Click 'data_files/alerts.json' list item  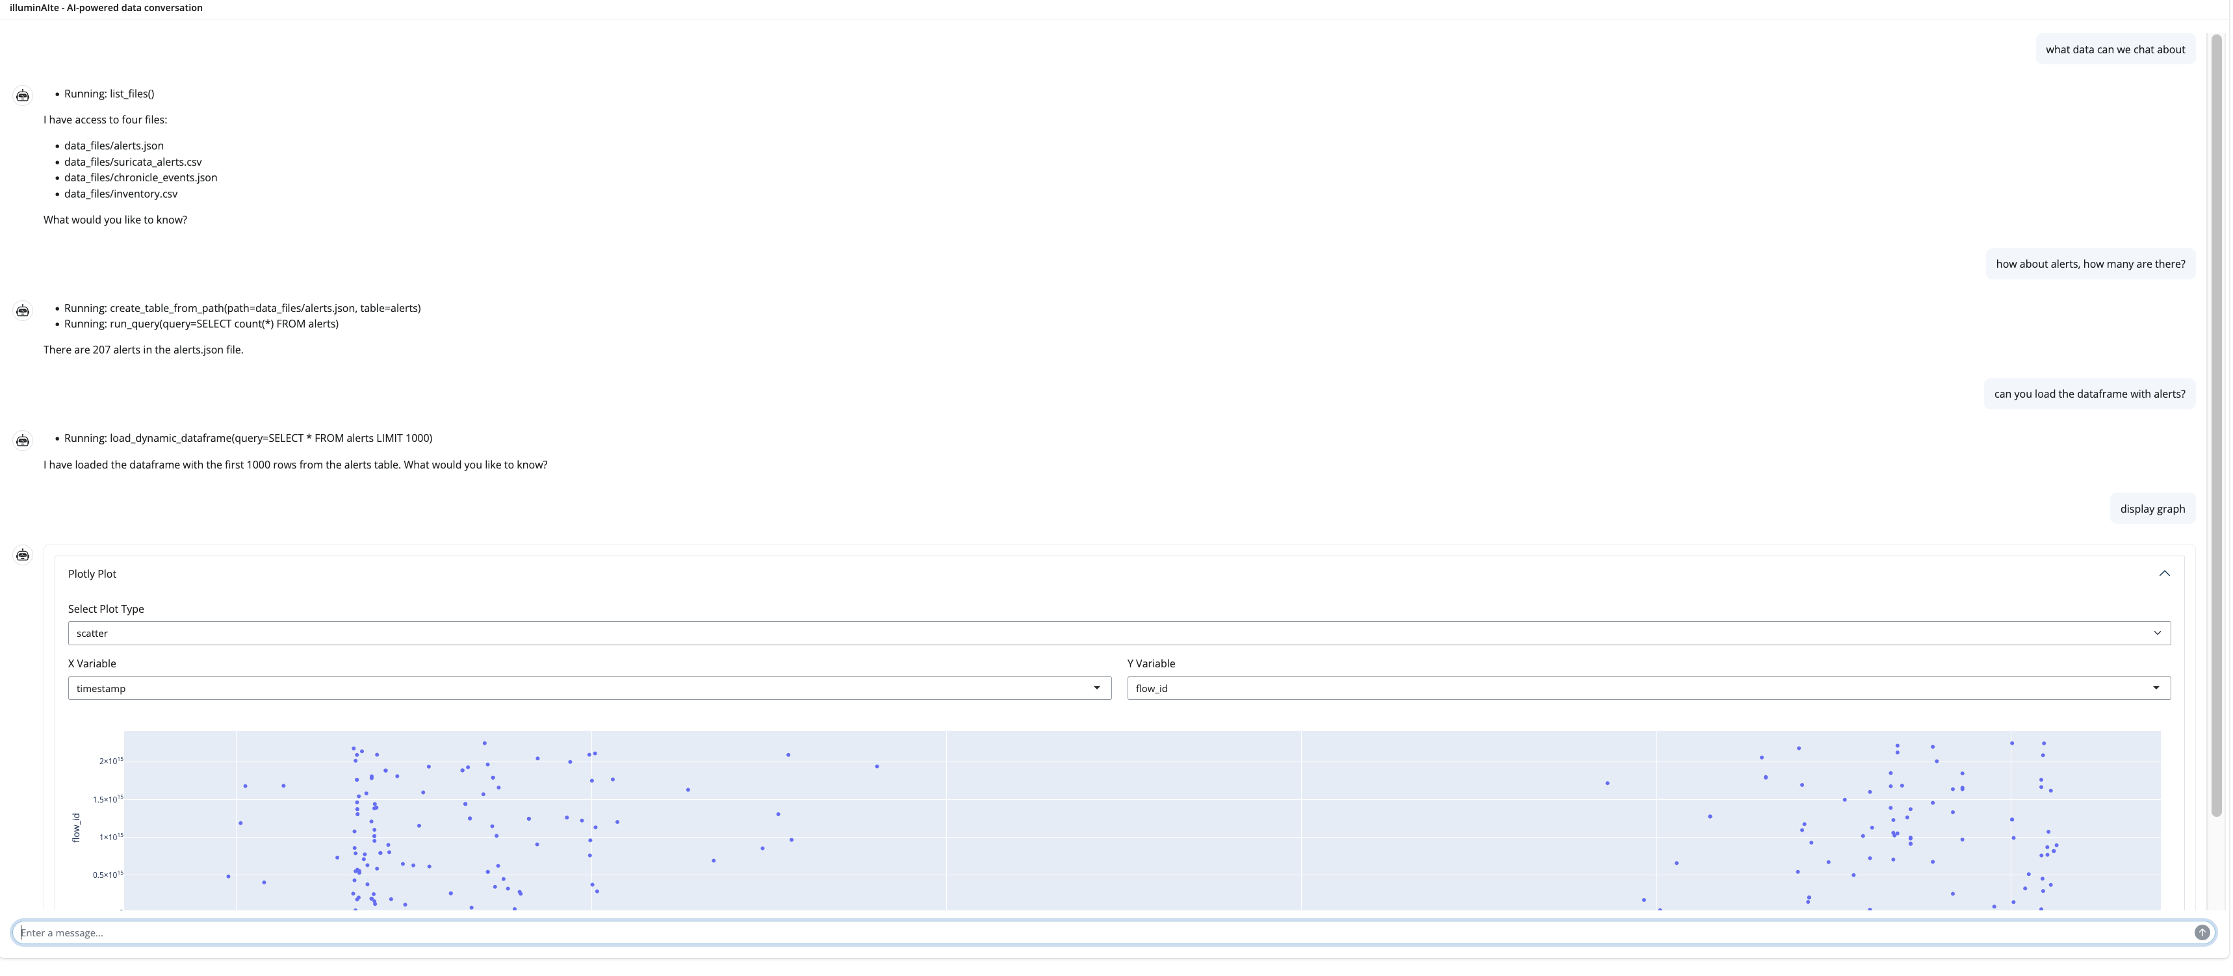coord(114,146)
